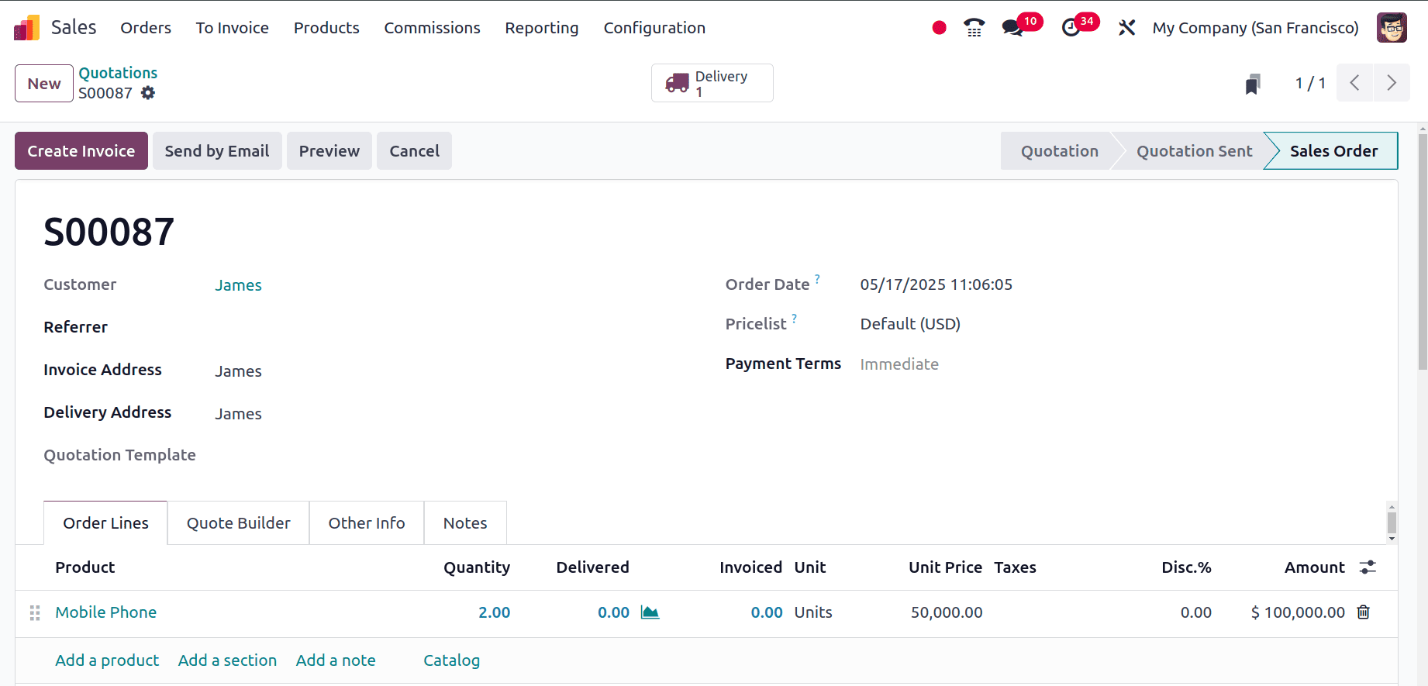Click the gear icon next to S00087
This screenshot has height=686, width=1428.
[x=148, y=93]
